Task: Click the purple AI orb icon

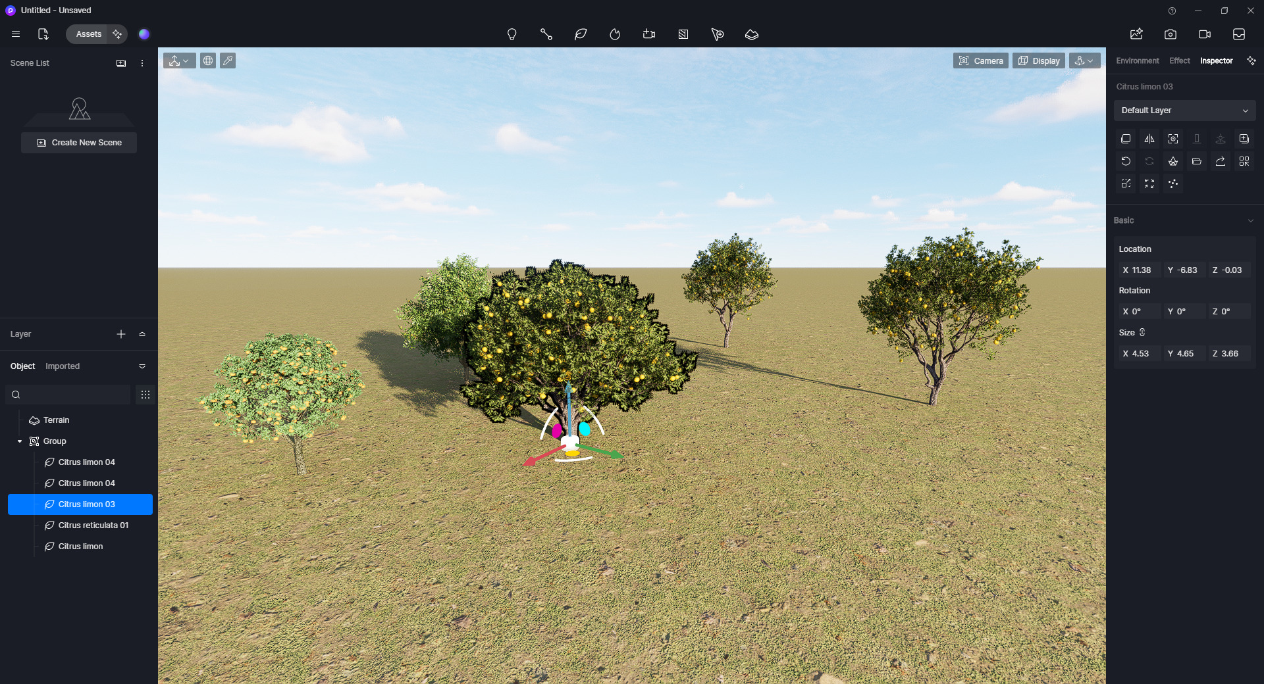Action: [144, 34]
